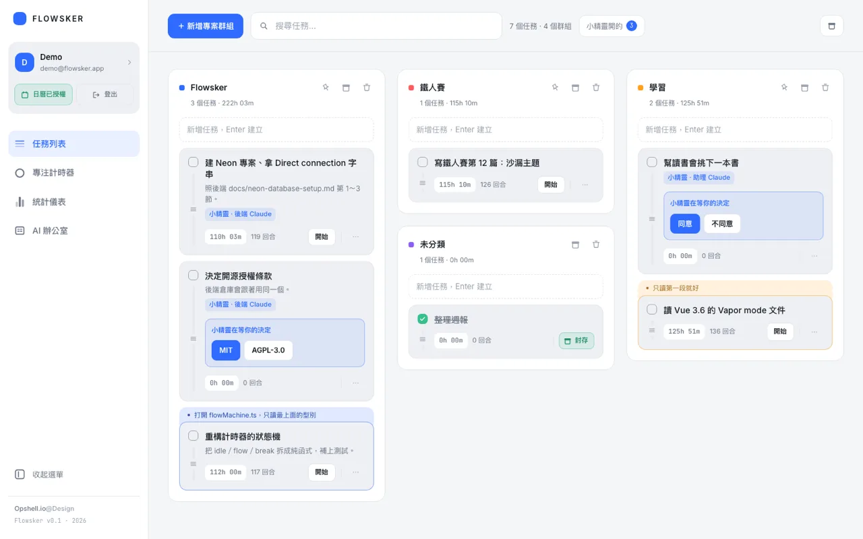Click the orange 學習 group color dot
Image resolution: width=863 pixels, height=539 pixels.
coord(641,88)
